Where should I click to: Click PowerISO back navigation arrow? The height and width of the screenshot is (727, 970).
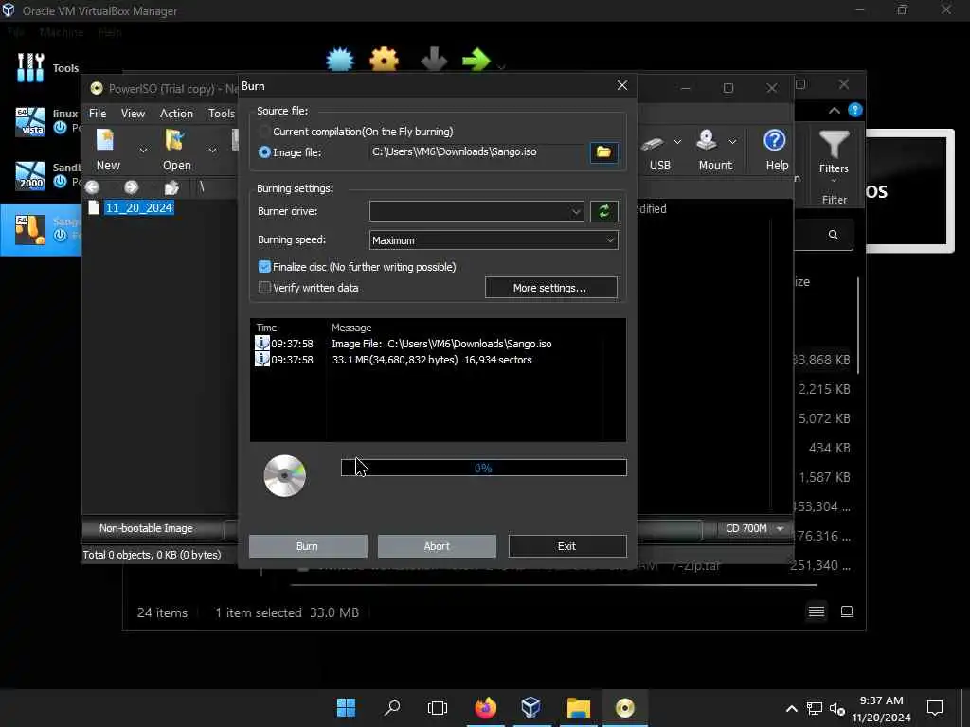click(92, 187)
